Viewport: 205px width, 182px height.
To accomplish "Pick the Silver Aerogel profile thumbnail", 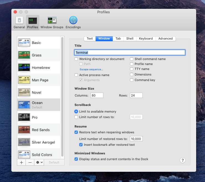I will [x=24, y=142].
